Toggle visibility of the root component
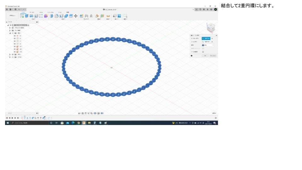Screen dimensions: 302x170 tap(11, 25)
